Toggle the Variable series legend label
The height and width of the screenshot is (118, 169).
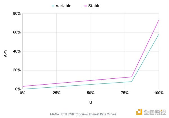[x=64, y=6]
